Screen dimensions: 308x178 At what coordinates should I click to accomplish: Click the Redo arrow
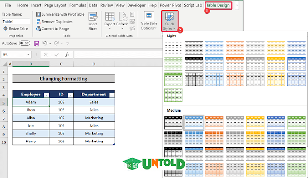(x=56, y=43)
